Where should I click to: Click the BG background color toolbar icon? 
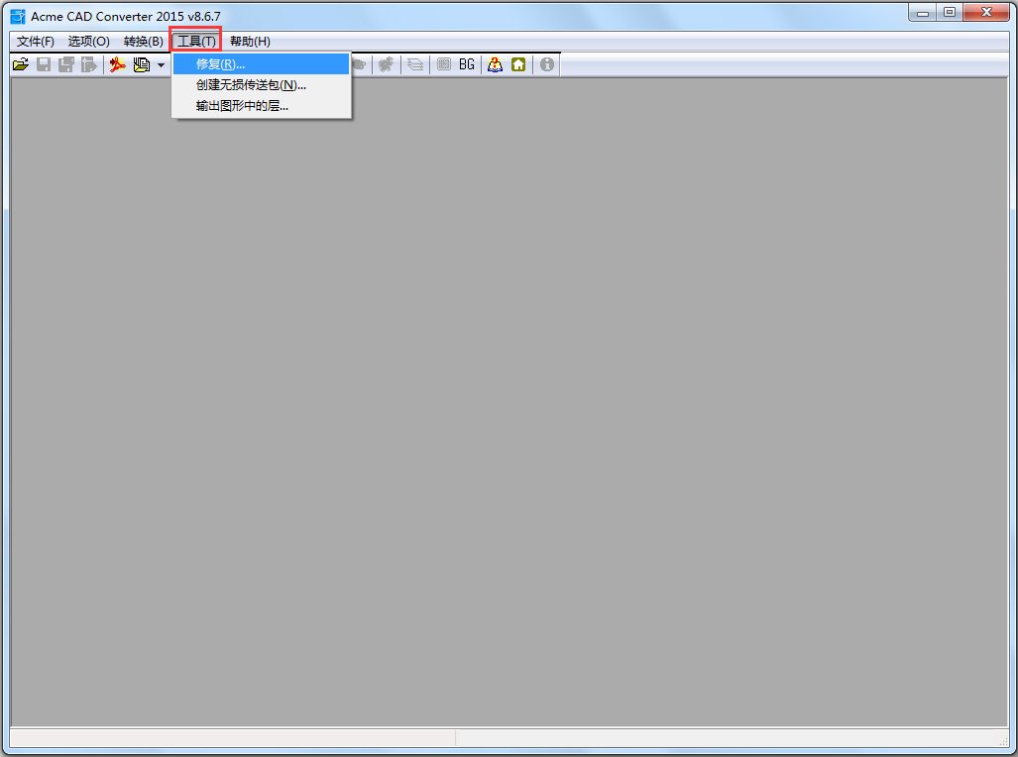[x=466, y=63]
